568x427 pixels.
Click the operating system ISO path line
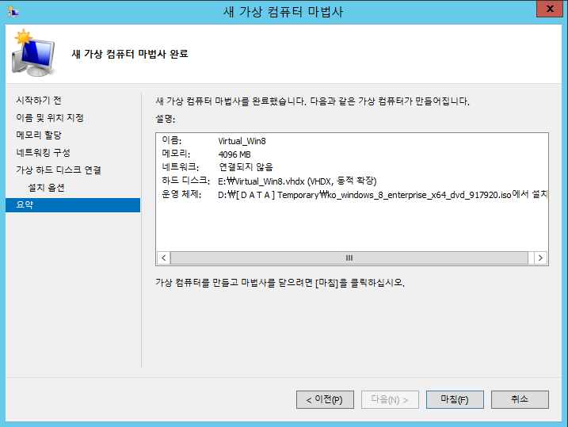coord(383,194)
